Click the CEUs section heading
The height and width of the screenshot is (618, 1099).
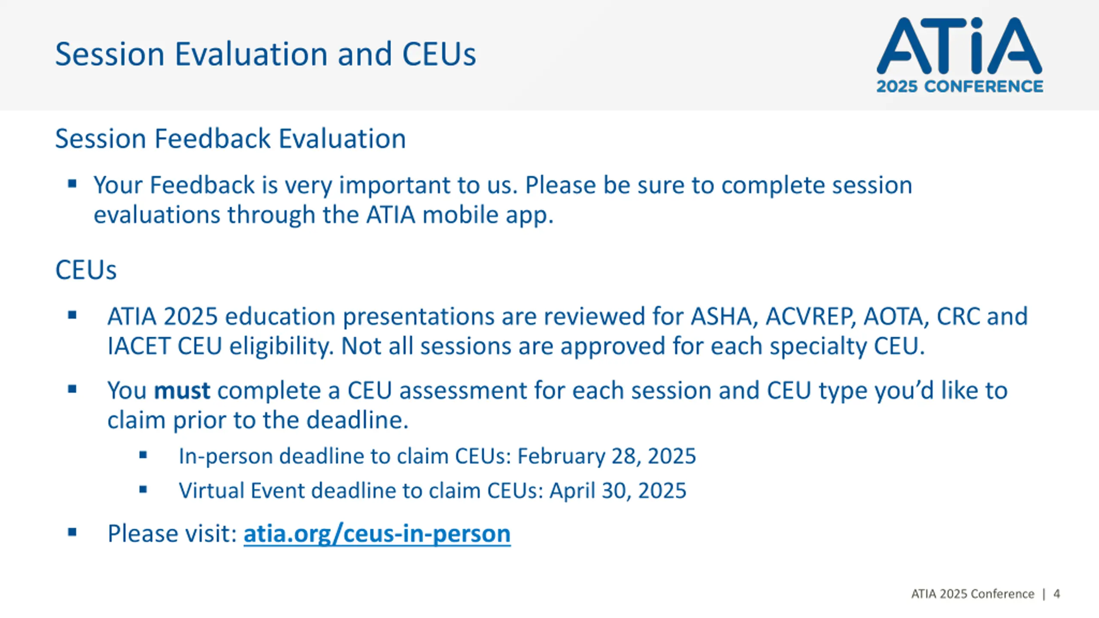(86, 270)
